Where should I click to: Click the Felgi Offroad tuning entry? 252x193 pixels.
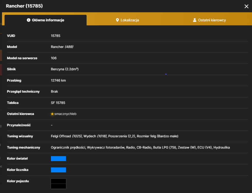coord(66,136)
